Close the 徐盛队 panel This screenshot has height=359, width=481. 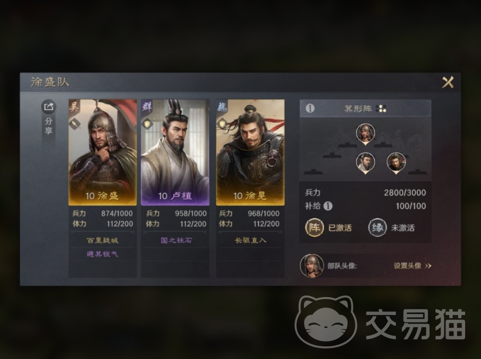click(x=448, y=82)
